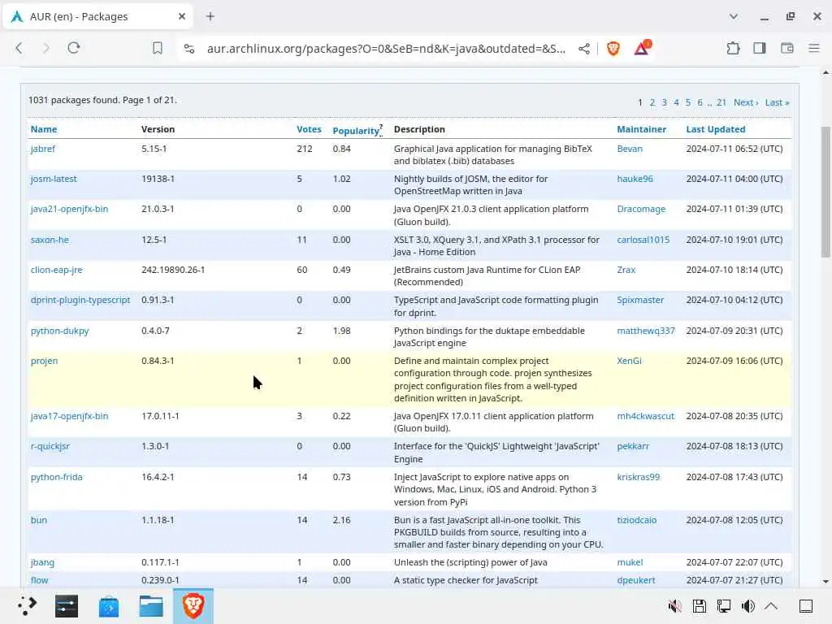The width and height of the screenshot is (832, 624).
Task: Open the jabref package page
Action: (43, 149)
